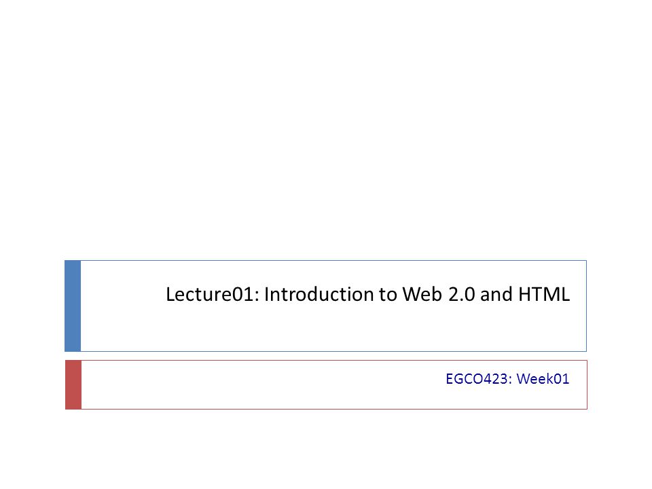
Task: Click the red accent bar beside the subtitle
Action: point(73,384)
